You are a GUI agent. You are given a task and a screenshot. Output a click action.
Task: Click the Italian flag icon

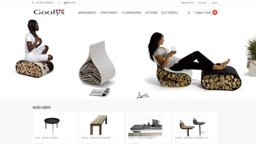pyautogui.click(x=66, y=3)
